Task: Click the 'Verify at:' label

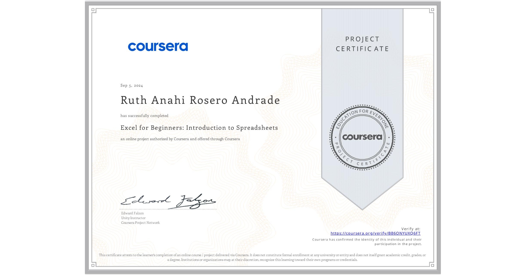Action: (x=411, y=229)
